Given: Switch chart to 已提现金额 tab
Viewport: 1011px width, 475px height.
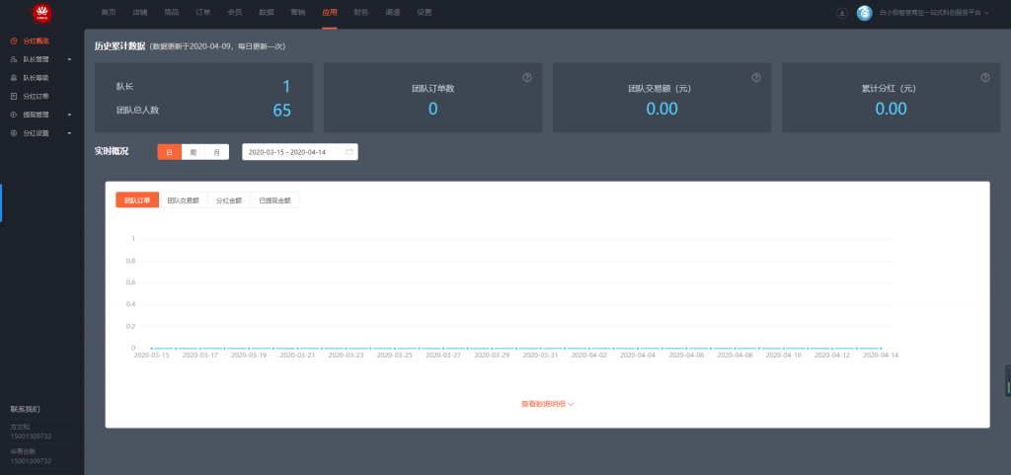Looking at the screenshot, I should [x=274, y=200].
